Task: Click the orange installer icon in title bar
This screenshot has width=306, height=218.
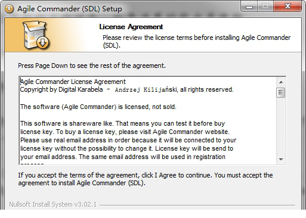Action: click(x=9, y=9)
